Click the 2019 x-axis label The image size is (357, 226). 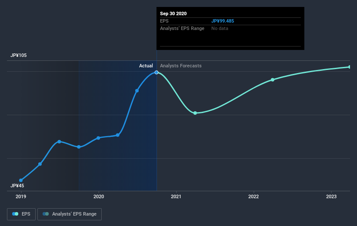coord(21,196)
